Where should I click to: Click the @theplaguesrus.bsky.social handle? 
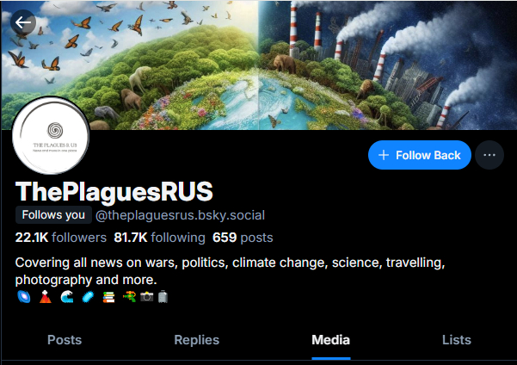coord(180,215)
